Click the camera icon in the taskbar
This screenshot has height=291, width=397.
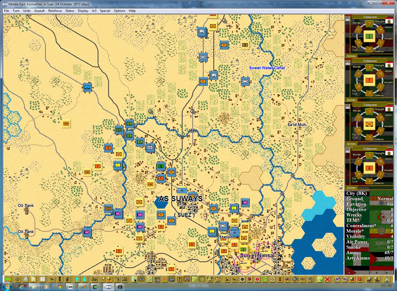point(120,287)
